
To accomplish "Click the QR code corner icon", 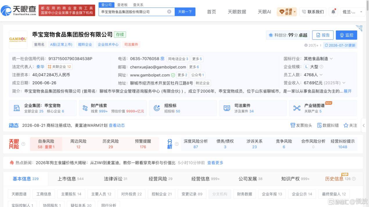I will (360, 28).
